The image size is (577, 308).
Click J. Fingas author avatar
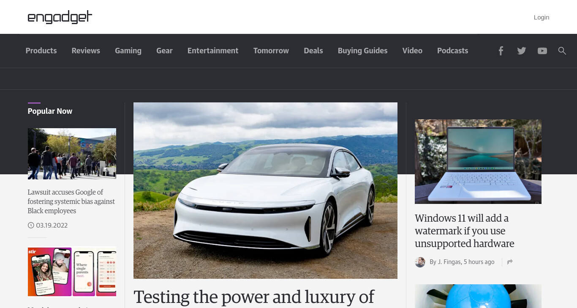tap(420, 262)
